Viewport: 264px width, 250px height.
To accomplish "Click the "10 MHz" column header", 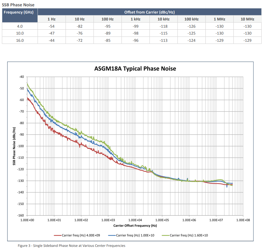I will (248, 19).
